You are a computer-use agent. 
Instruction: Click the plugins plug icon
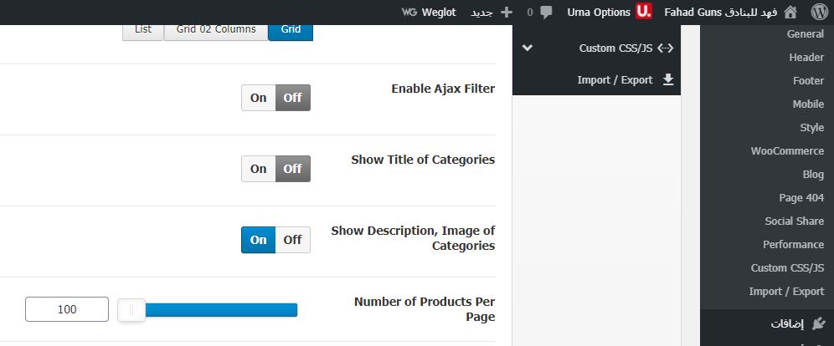coord(819,323)
